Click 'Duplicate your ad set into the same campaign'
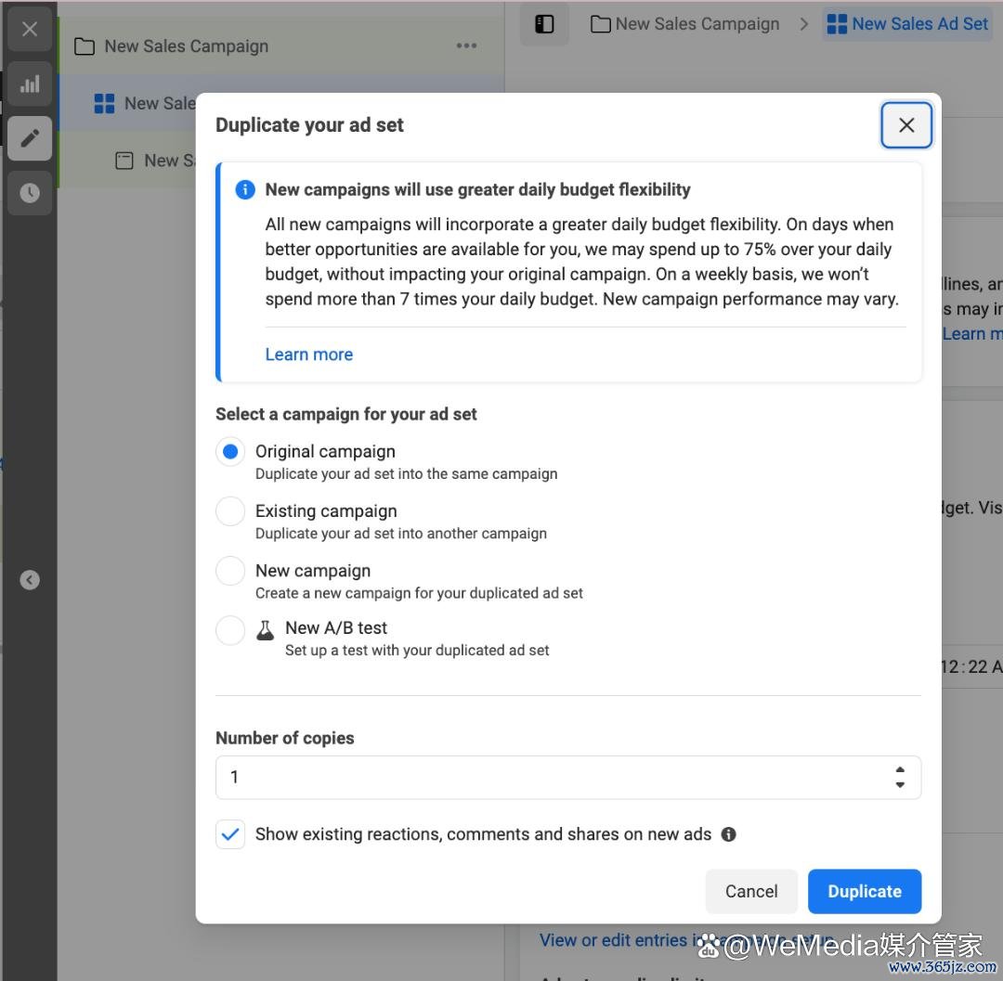This screenshot has width=1003, height=981. point(406,474)
